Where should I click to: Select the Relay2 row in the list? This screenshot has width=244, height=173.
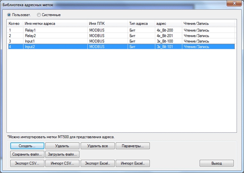point(121,36)
